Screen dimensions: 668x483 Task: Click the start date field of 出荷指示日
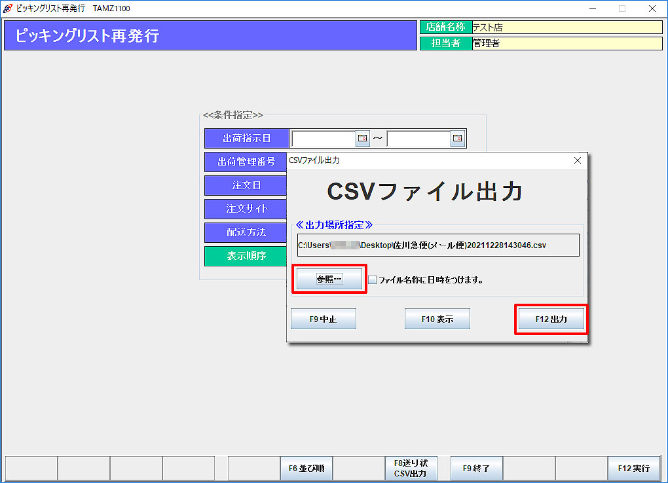[x=324, y=139]
